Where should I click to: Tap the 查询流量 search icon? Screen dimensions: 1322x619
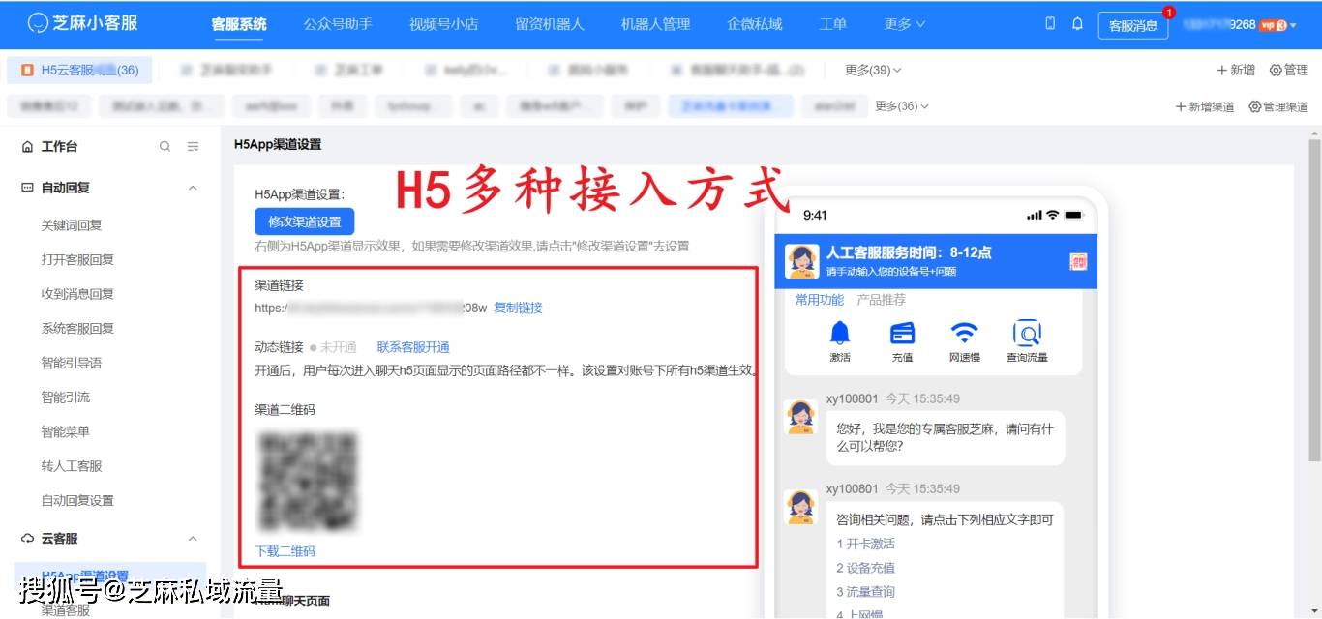1027,334
